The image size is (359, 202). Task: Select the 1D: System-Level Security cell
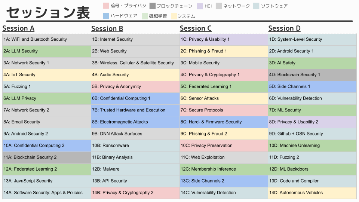(x=313, y=39)
